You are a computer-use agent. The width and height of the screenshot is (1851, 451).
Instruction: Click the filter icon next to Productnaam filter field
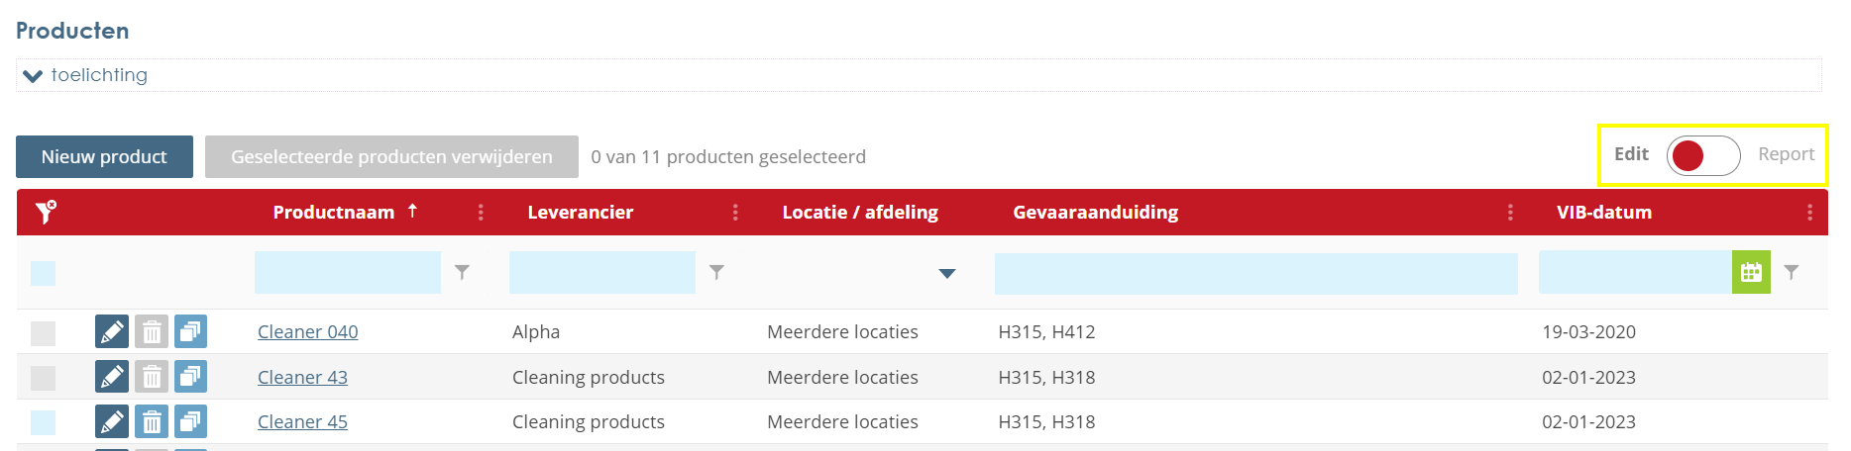(462, 272)
